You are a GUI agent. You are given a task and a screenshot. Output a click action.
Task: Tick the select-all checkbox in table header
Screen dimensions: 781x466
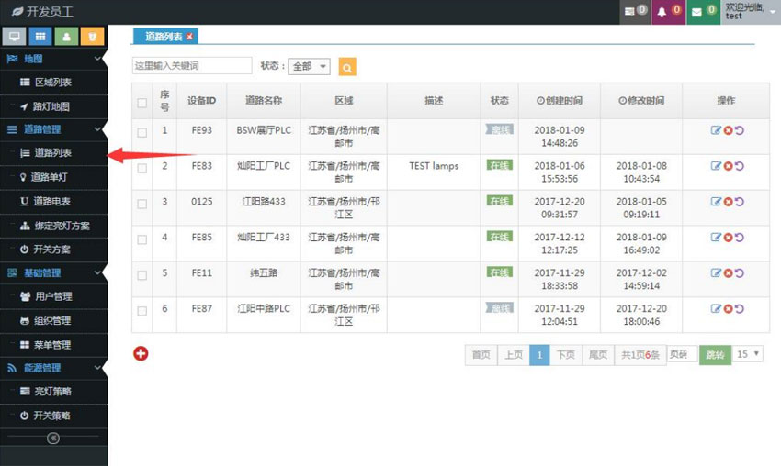click(141, 102)
